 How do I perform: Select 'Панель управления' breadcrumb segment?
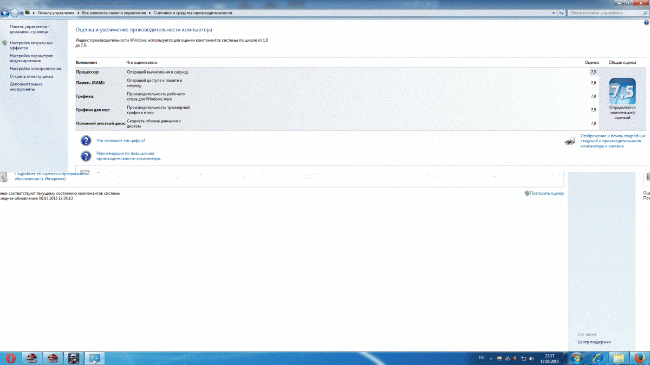coord(56,12)
